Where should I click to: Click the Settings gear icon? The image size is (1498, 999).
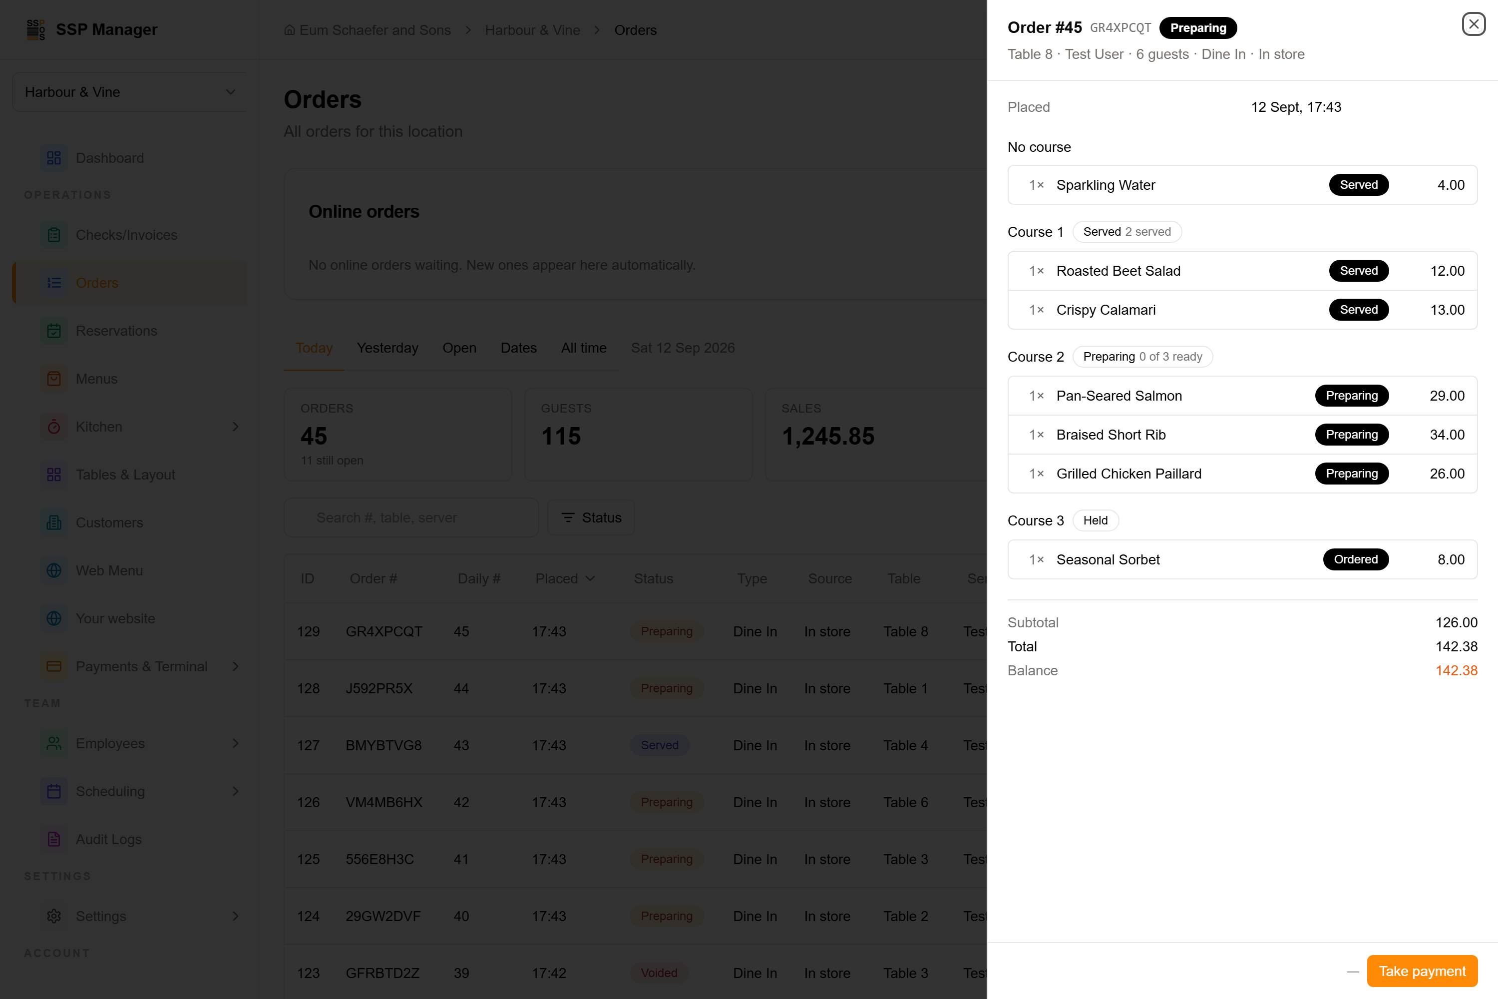coord(54,916)
